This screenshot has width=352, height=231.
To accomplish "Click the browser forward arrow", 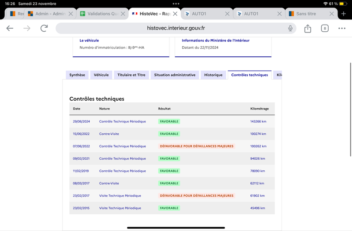I will pos(27,28).
